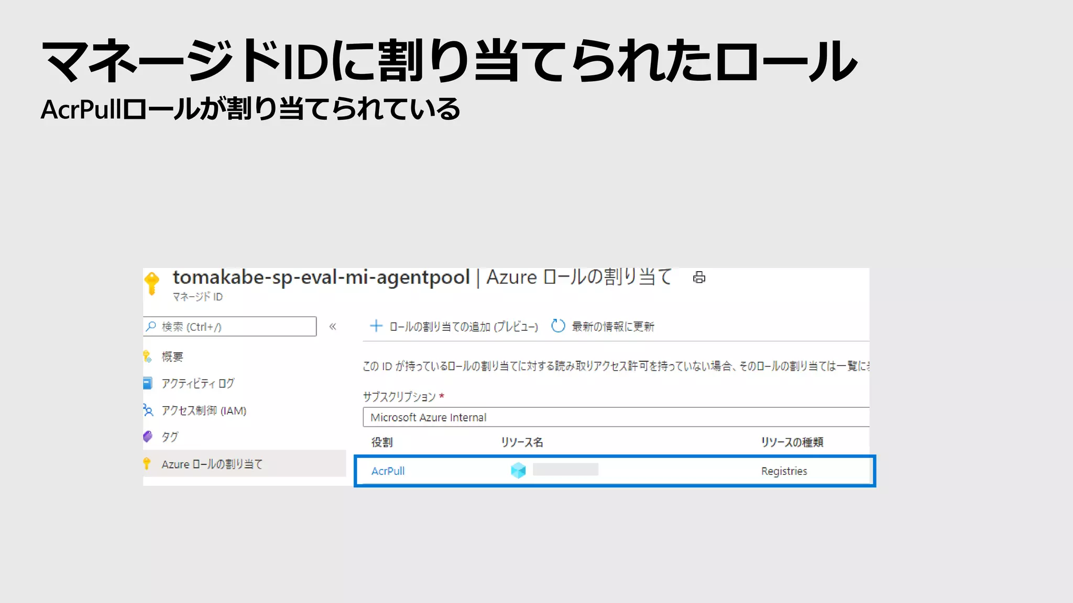Viewport: 1073px width, 603px height.
Task: Click the yellow key managed ID icon
Action: 152,284
